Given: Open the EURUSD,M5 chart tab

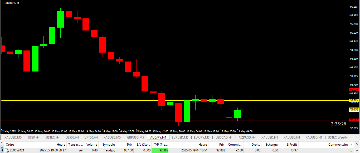Looking at the screenshot, I should [180, 137].
